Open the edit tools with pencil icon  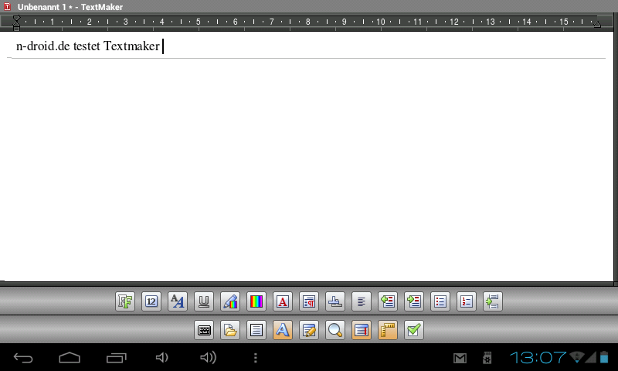pos(309,330)
